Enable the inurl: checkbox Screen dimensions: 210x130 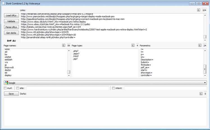click(x=6, y=88)
